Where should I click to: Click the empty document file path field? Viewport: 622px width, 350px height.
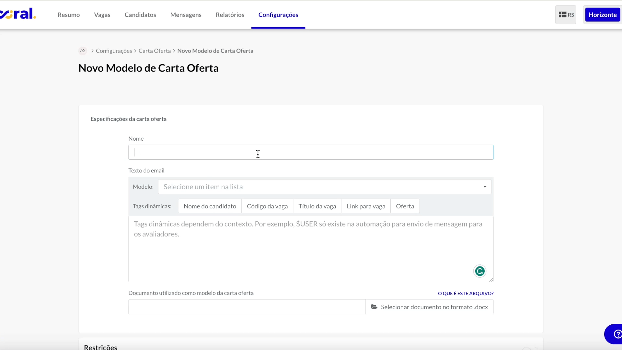247,307
